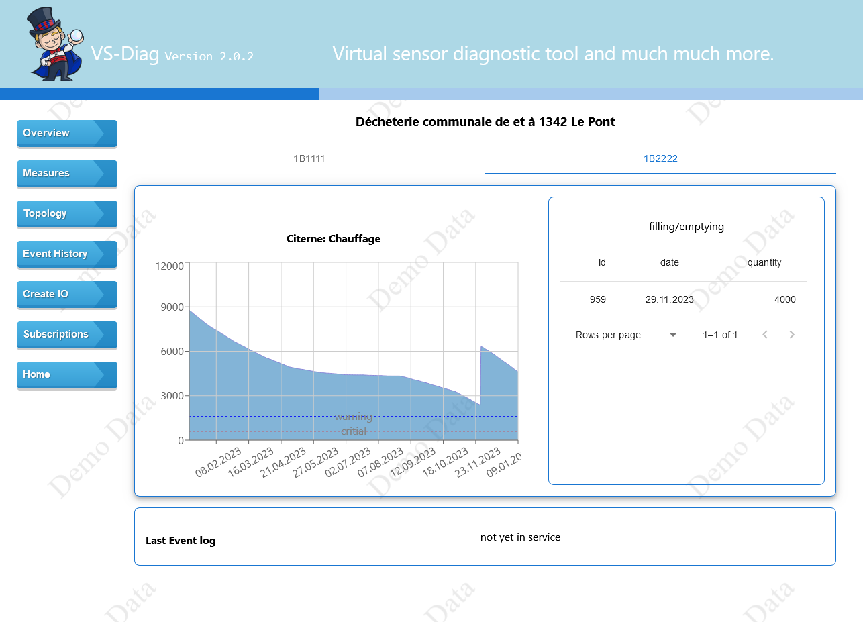Click the blue warning threshold line
The width and height of the screenshot is (863, 622).
pos(268,417)
